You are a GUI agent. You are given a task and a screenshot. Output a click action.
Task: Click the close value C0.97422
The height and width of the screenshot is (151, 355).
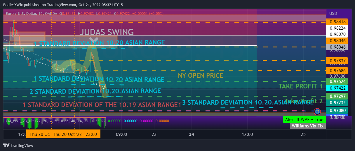pos(123,13)
